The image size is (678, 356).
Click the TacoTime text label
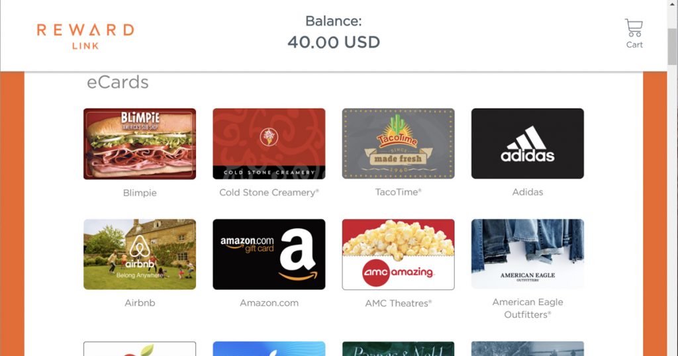(398, 192)
